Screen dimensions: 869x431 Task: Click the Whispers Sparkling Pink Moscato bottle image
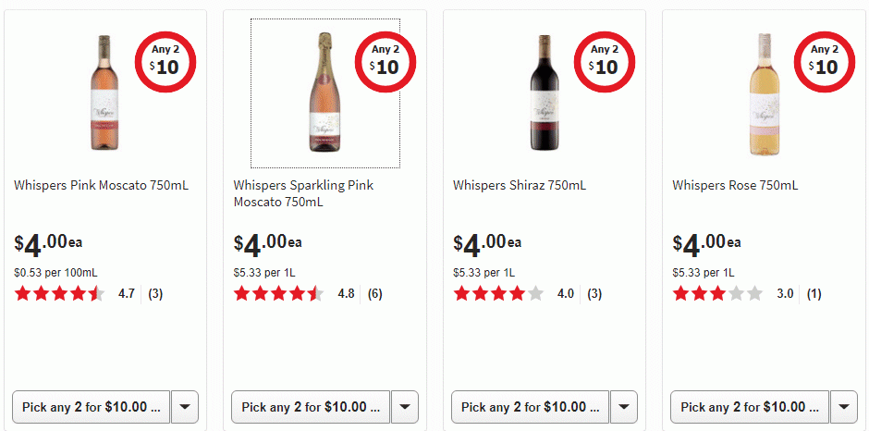(324, 92)
